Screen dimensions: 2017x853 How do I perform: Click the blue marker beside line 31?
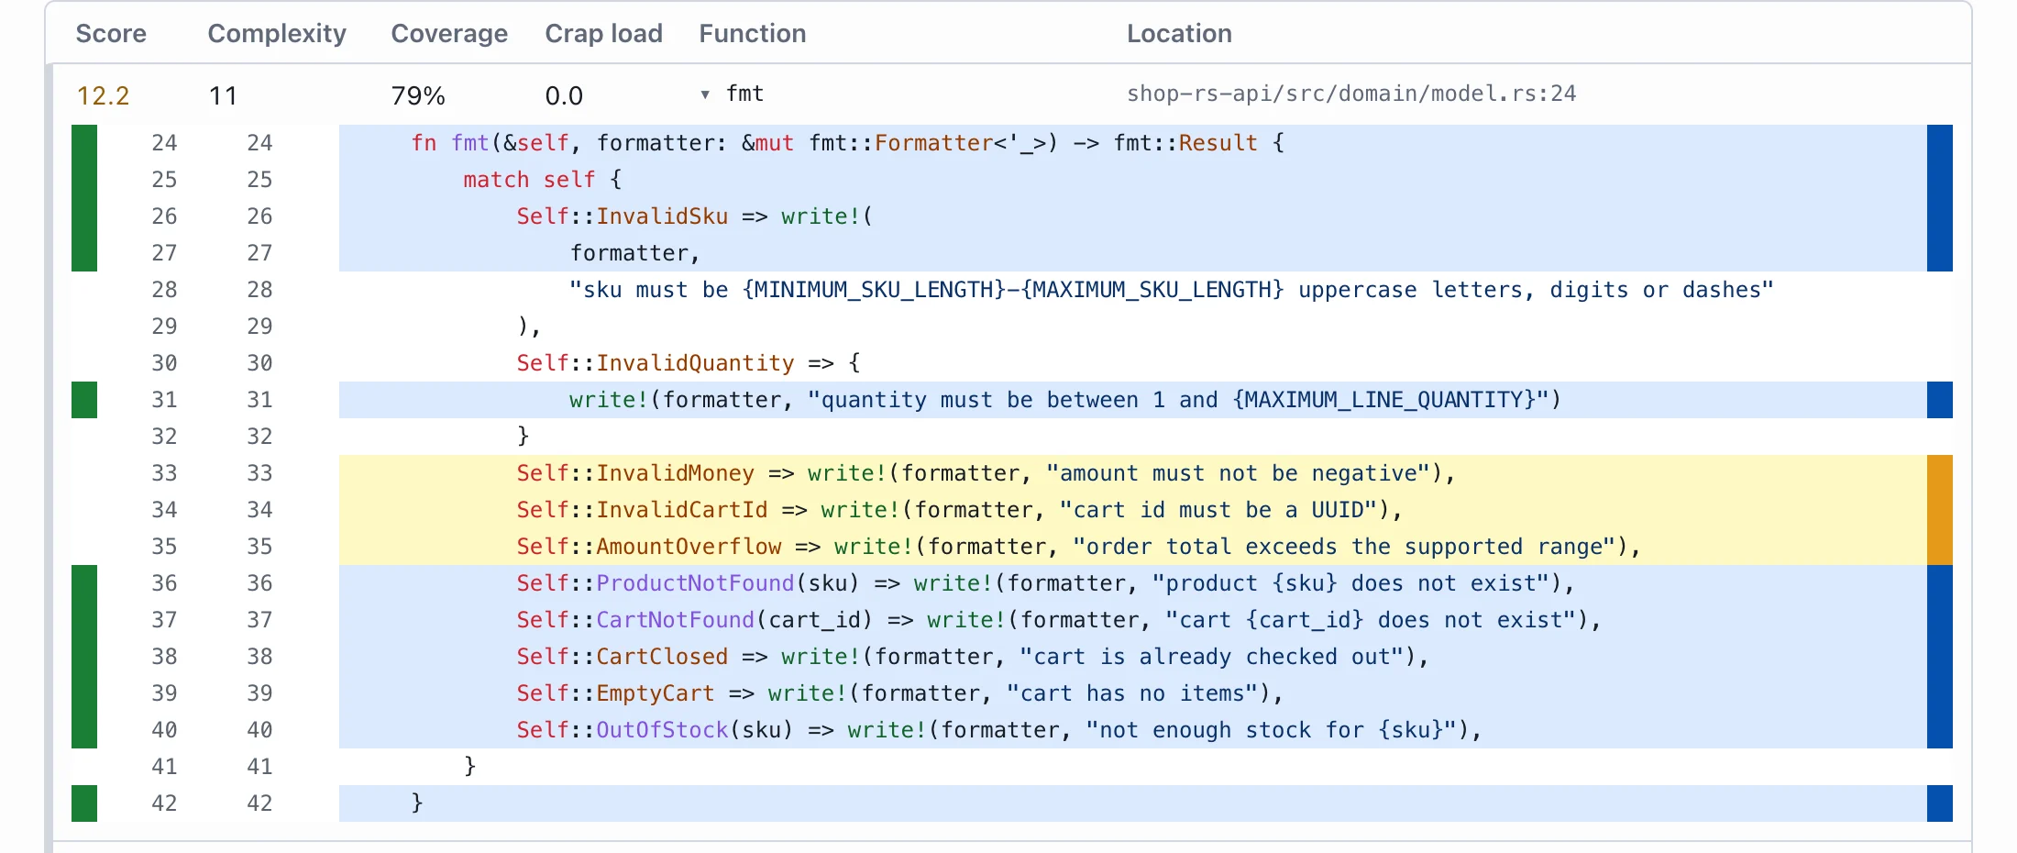1940,400
